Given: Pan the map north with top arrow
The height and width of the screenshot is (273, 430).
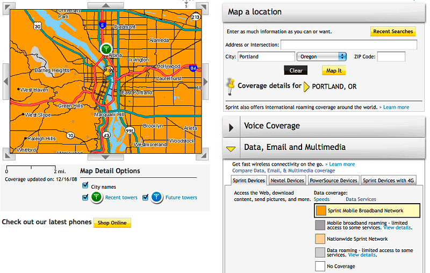Looking at the screenshot, I should [x=105, y=5].
